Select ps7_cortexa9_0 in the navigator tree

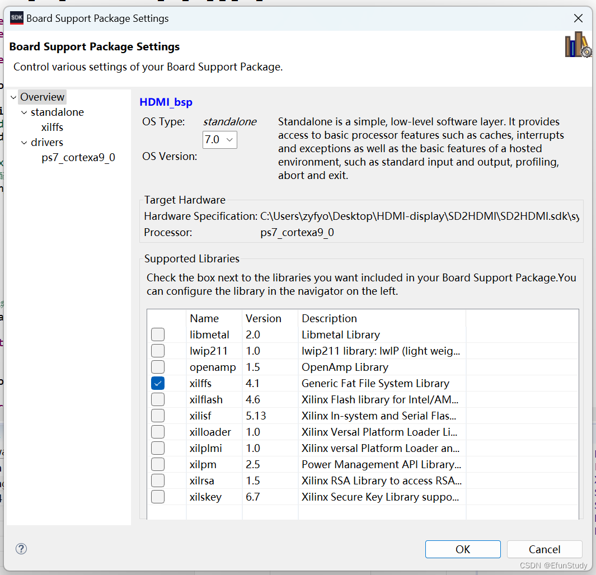[x=78, y=158]
